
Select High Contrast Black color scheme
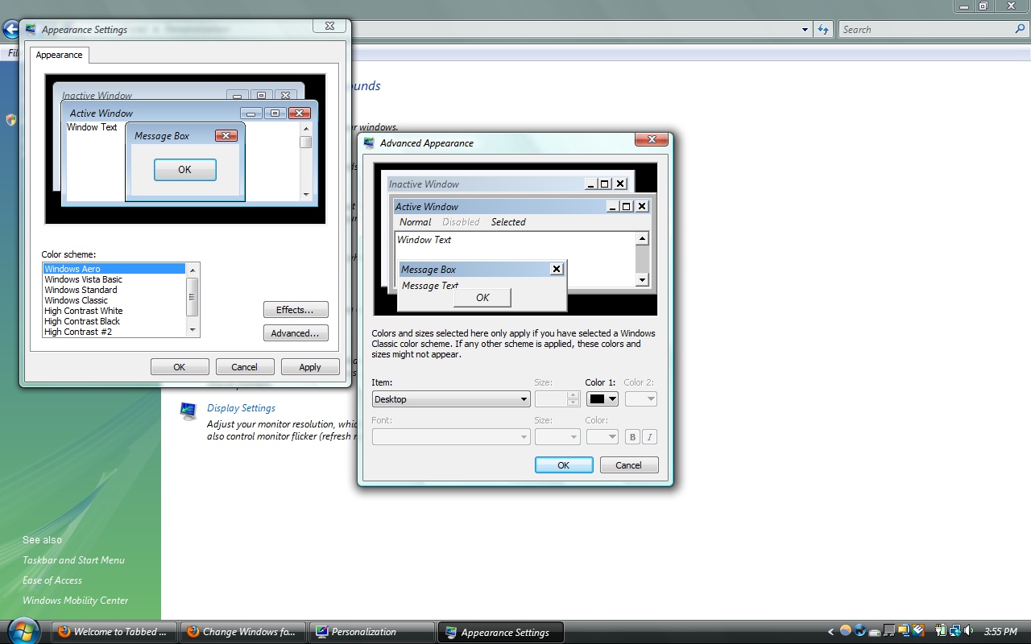pos(114,321)
